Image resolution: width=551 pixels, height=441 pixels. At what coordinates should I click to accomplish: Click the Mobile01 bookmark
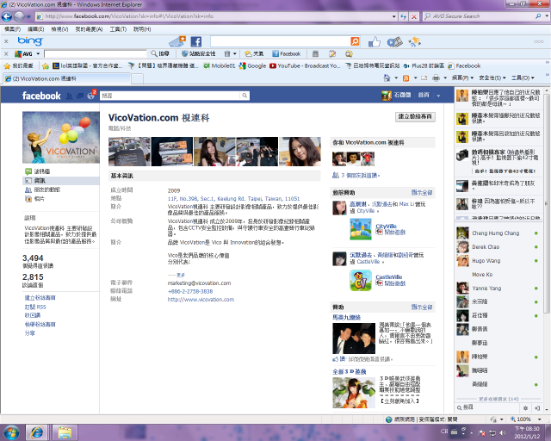click(220, 65)
